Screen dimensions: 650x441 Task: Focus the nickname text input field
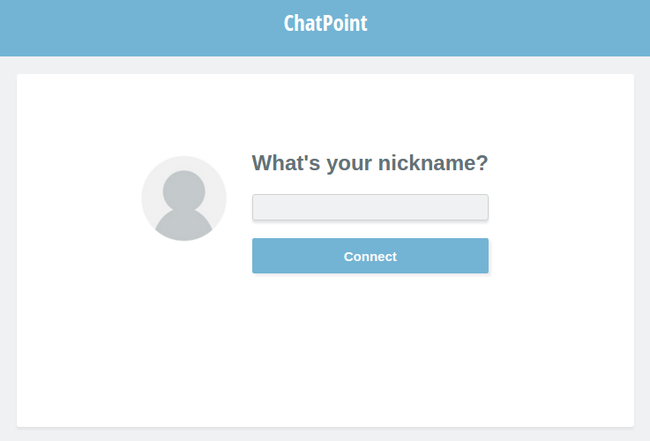click(370, 207)
